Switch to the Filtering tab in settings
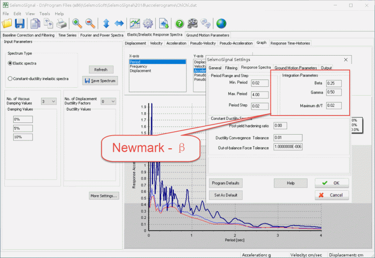The width and height of the screenshot is (375, 258). tap(231, 68)
